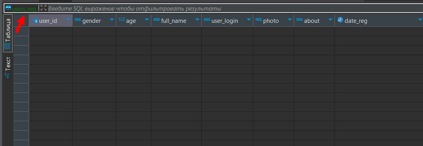This screenshot has width=423, height=146.
Task: Open date_reg column filter dropdown arrow
Action: 420,20
